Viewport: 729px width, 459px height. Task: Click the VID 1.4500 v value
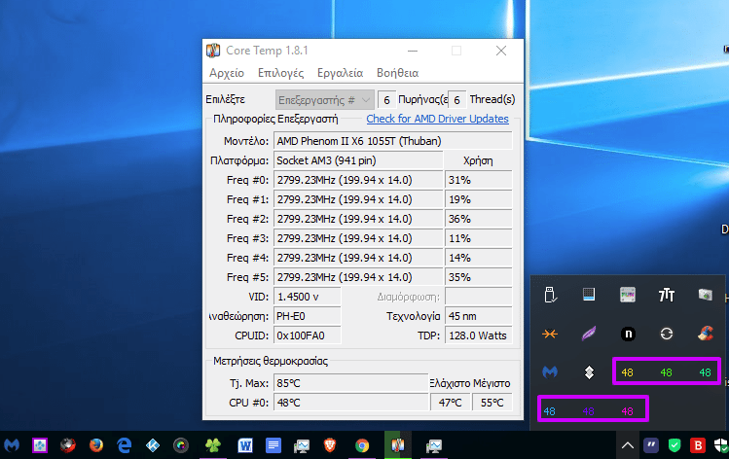click(308, 297)
